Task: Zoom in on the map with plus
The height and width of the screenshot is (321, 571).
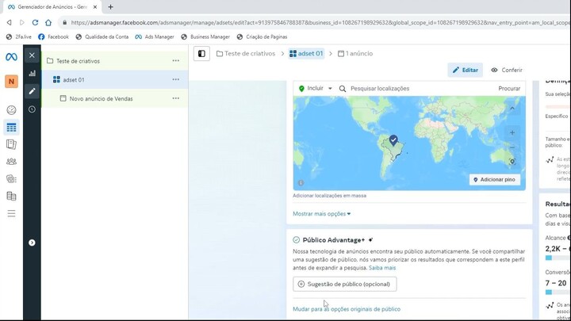Action: point(512,132)
